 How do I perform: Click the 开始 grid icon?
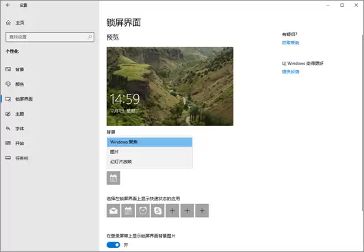(8, 143)
